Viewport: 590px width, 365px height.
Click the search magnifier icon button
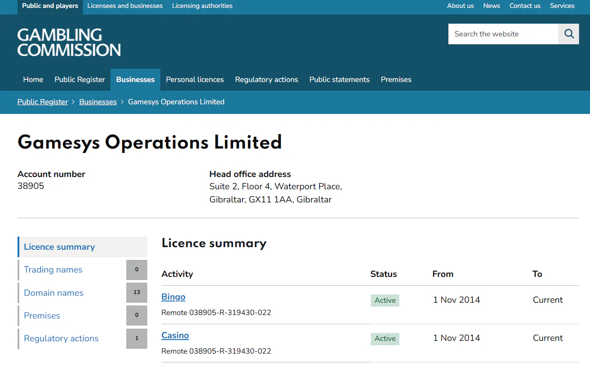tap(569, 34)
